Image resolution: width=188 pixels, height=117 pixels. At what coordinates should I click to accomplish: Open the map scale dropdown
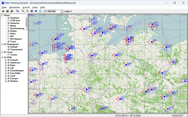click(x=61, y=11)
